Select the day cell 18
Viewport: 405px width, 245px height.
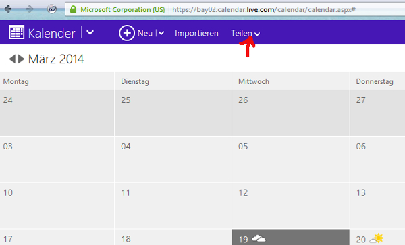(173, 237)
